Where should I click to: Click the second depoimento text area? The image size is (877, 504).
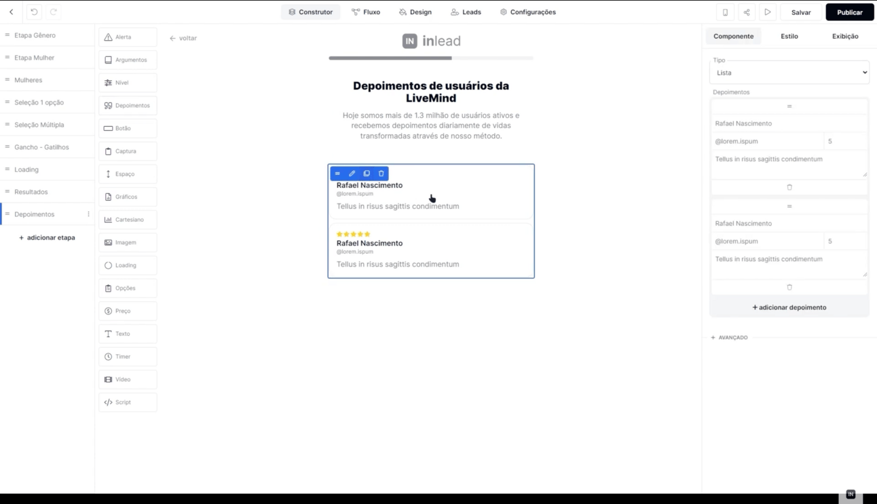pyautogui.click(x=789, y=264)
